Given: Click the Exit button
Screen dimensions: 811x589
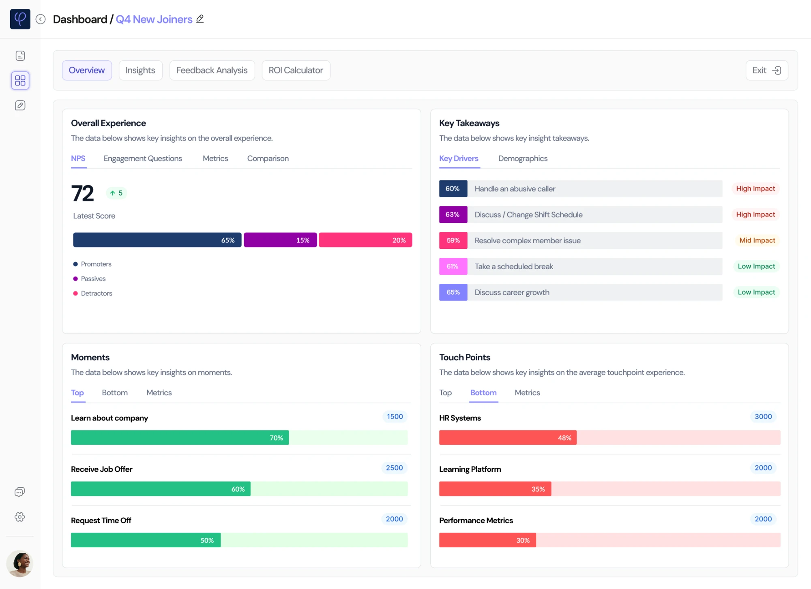Looking at the screenshot, I should (767, 70).
